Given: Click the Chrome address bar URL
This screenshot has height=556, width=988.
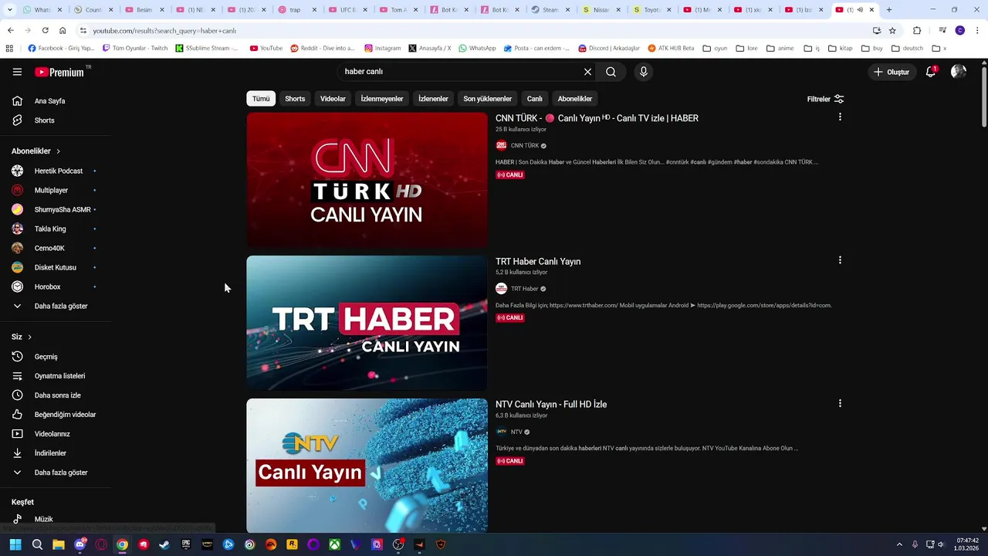Looking at the screenshot, I should pos(164,30).
